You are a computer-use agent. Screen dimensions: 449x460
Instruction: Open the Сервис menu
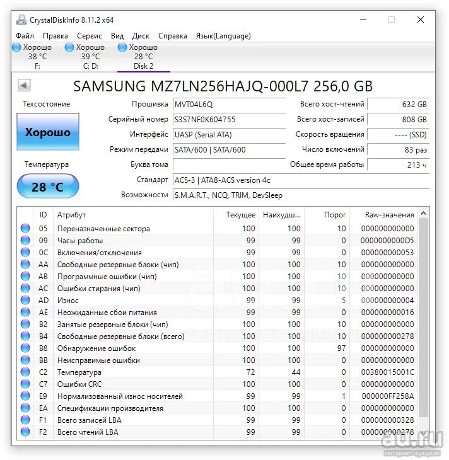[x=90, y=36]
